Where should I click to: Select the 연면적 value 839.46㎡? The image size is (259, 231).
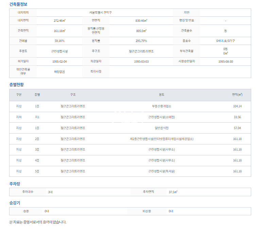pos(141,20)
